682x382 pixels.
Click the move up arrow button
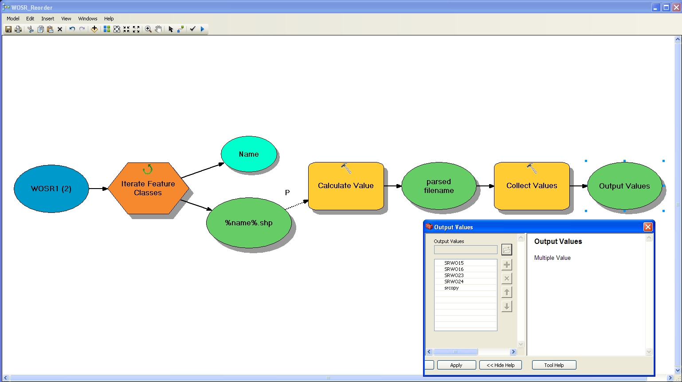pyautogui.click(x=507, y=292)
